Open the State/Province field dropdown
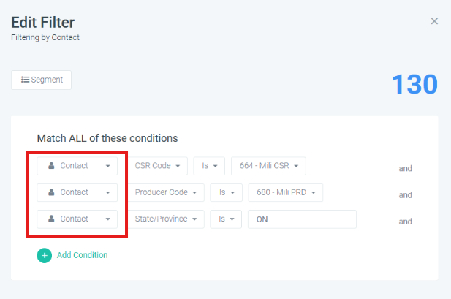451x299 pixels. [x=166, y=219]
